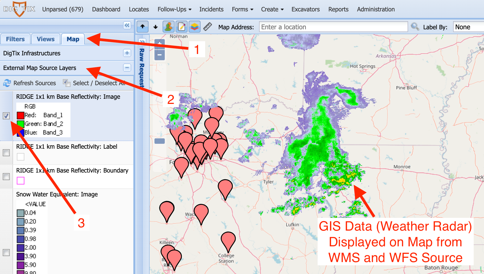Viewport: 484px width, 274px height.
Task: Click the vertical Raw Request label
Action: (142, 68)
